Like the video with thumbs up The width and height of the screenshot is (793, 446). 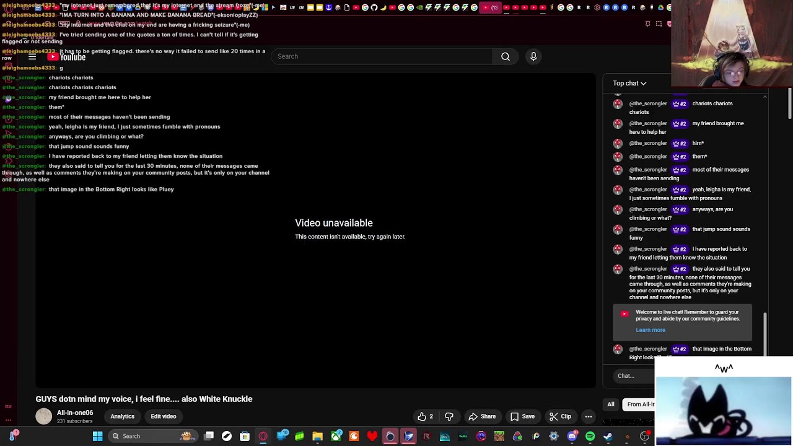point(426,416)
